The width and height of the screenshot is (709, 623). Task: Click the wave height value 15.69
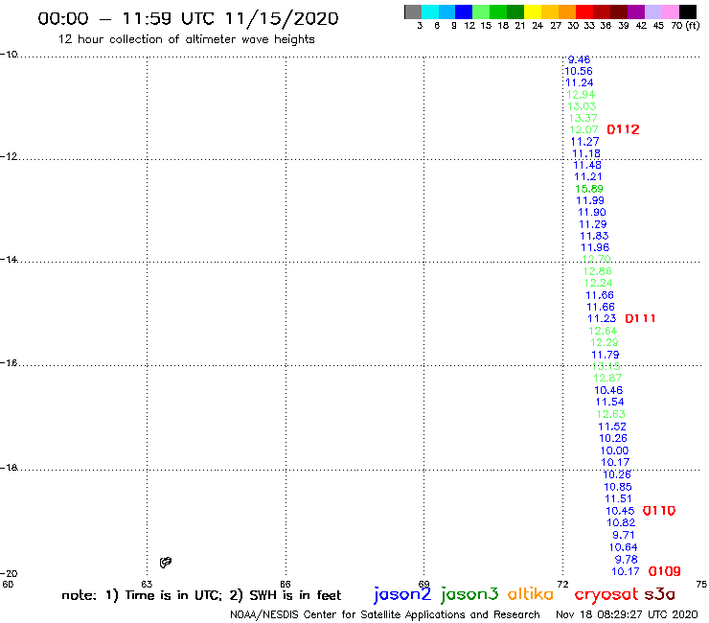[589, 189]
